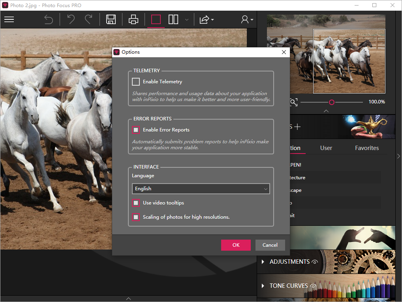The height and width of the screenshot is (302, 402).
Task: Click the revert arrow icon
Action: tap(49, 19)
